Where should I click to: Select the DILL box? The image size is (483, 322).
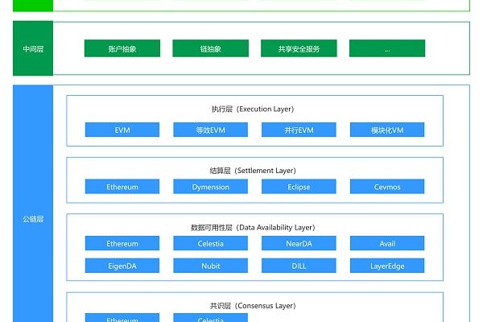pyautogui.click(x=299, y=266)
